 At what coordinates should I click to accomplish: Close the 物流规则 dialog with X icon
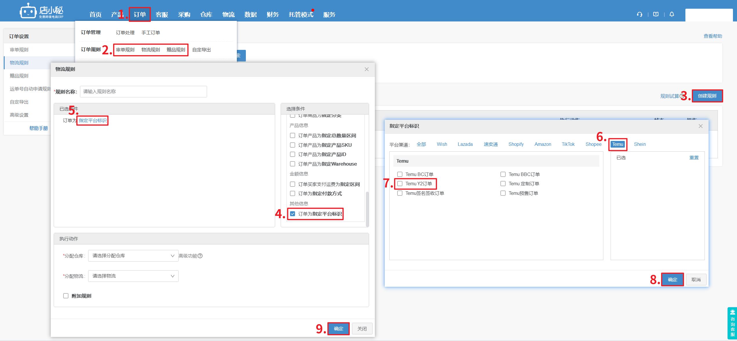point(366,69)
